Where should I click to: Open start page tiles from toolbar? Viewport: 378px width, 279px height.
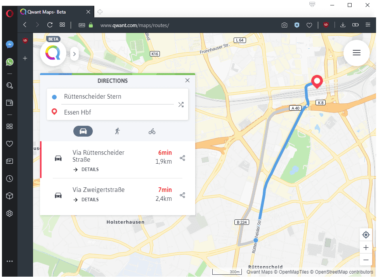[x=62, y=25]
